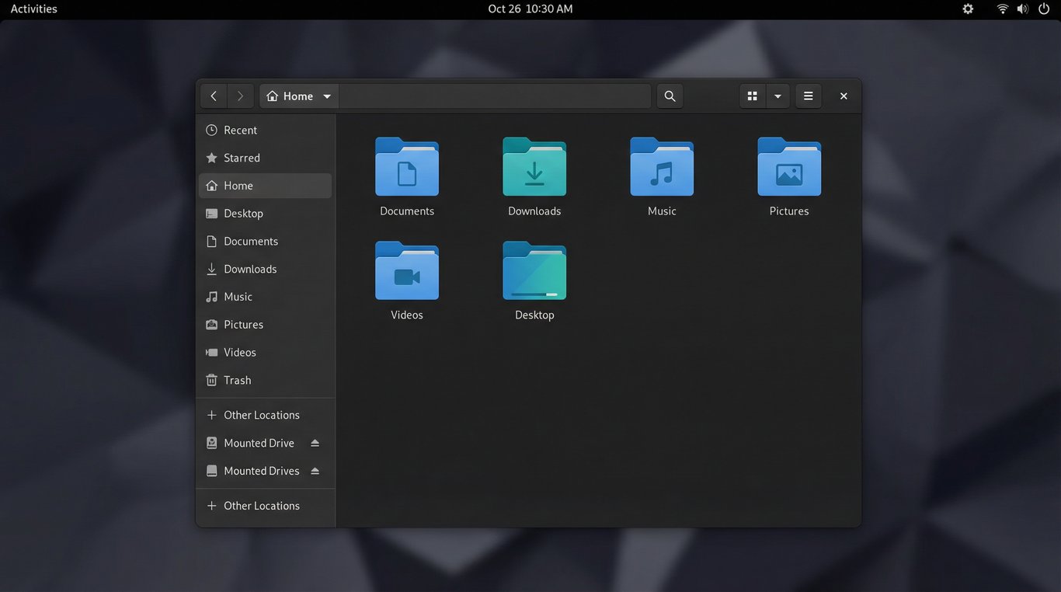Click the forward navigation arrow
Screen dimensions: 1061x592
pyautogui.click(x=240, y=96)
